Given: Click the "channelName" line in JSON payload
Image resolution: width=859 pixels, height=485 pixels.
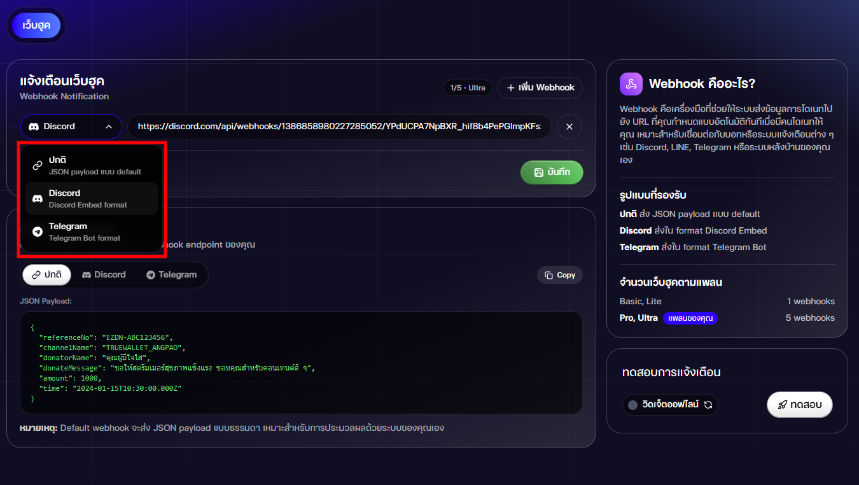Looking at the screenshot, I should [112, 348].
